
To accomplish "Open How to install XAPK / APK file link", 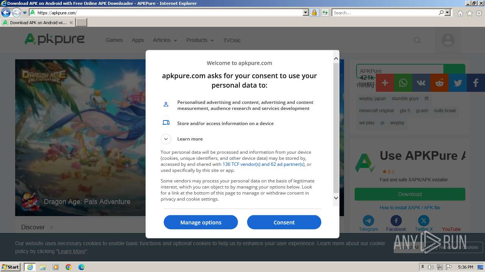I will 410,208.
